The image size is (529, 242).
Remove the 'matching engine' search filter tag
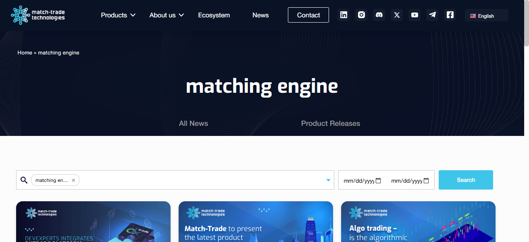pyautogui.click(x=73, y=180)
